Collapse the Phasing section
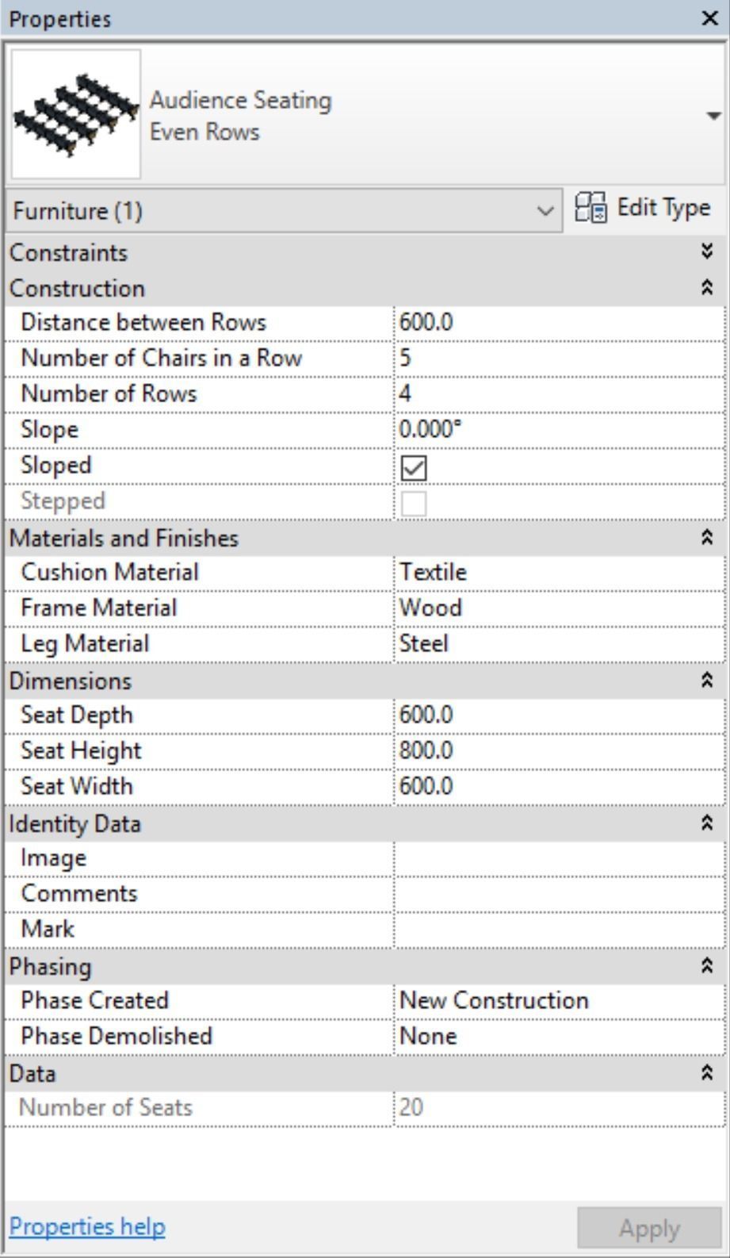The height and width of the screenshot is (1258, 730). 707,966
